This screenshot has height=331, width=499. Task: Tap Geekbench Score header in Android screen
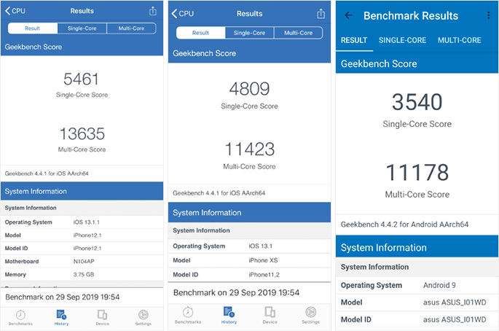417,63
